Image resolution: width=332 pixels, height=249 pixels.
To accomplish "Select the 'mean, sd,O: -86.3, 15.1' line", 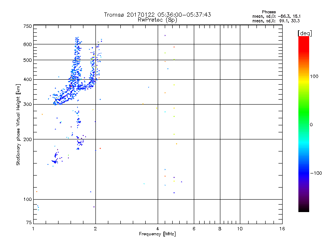I will coord(276,16).
